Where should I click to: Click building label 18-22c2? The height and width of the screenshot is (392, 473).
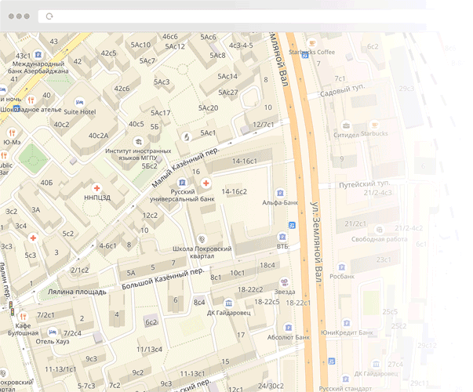250,289
